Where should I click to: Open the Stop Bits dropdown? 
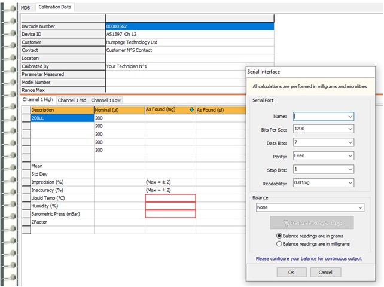pos(350,169)
